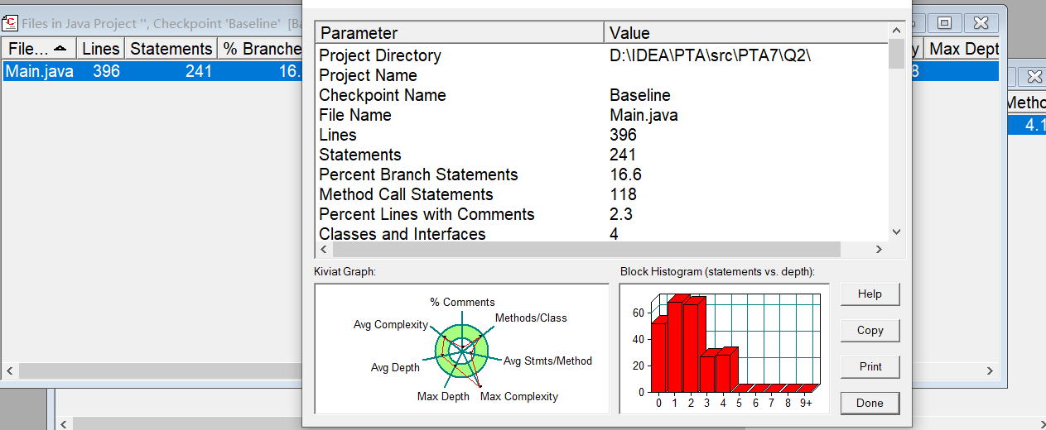Sort by the Value column header

click(x=745, y=33)
